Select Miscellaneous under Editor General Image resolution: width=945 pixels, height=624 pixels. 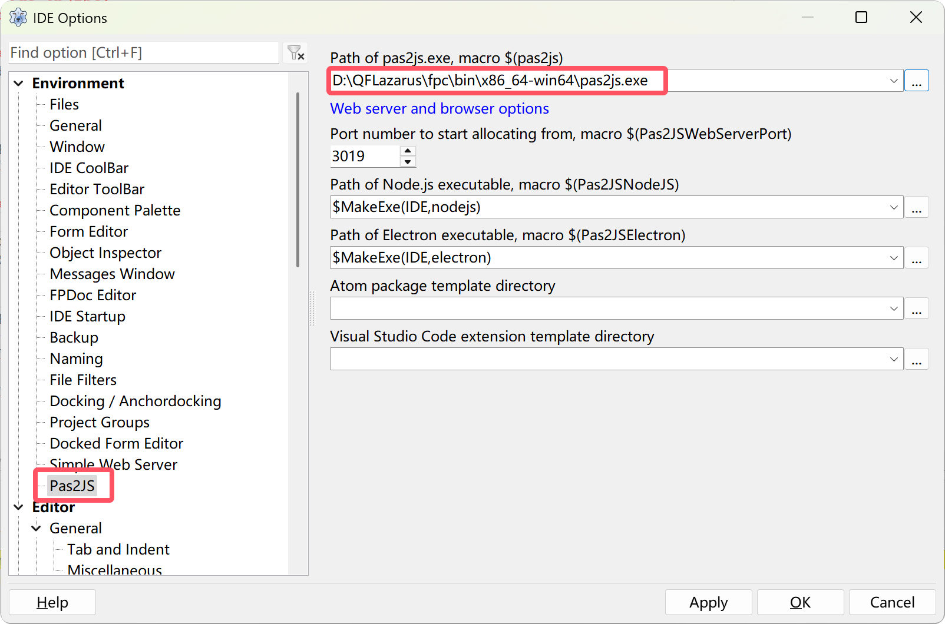(x=115, y=570)
